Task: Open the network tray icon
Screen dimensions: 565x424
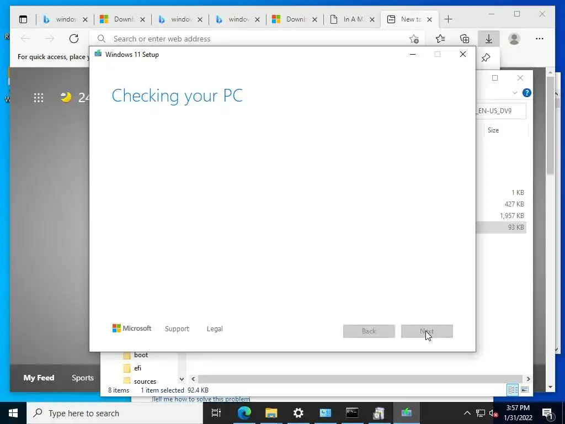Action: pyautogui.click(x=481, y=413)
